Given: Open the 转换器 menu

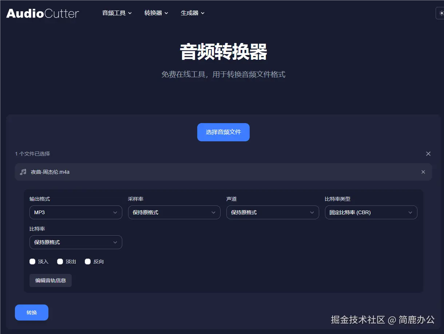Looking at the screenshot, I should coord(156,13).
